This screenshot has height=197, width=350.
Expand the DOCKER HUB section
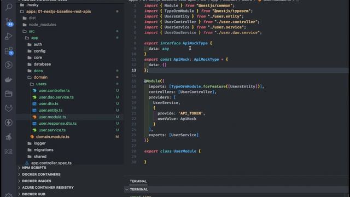click(33, 194)
